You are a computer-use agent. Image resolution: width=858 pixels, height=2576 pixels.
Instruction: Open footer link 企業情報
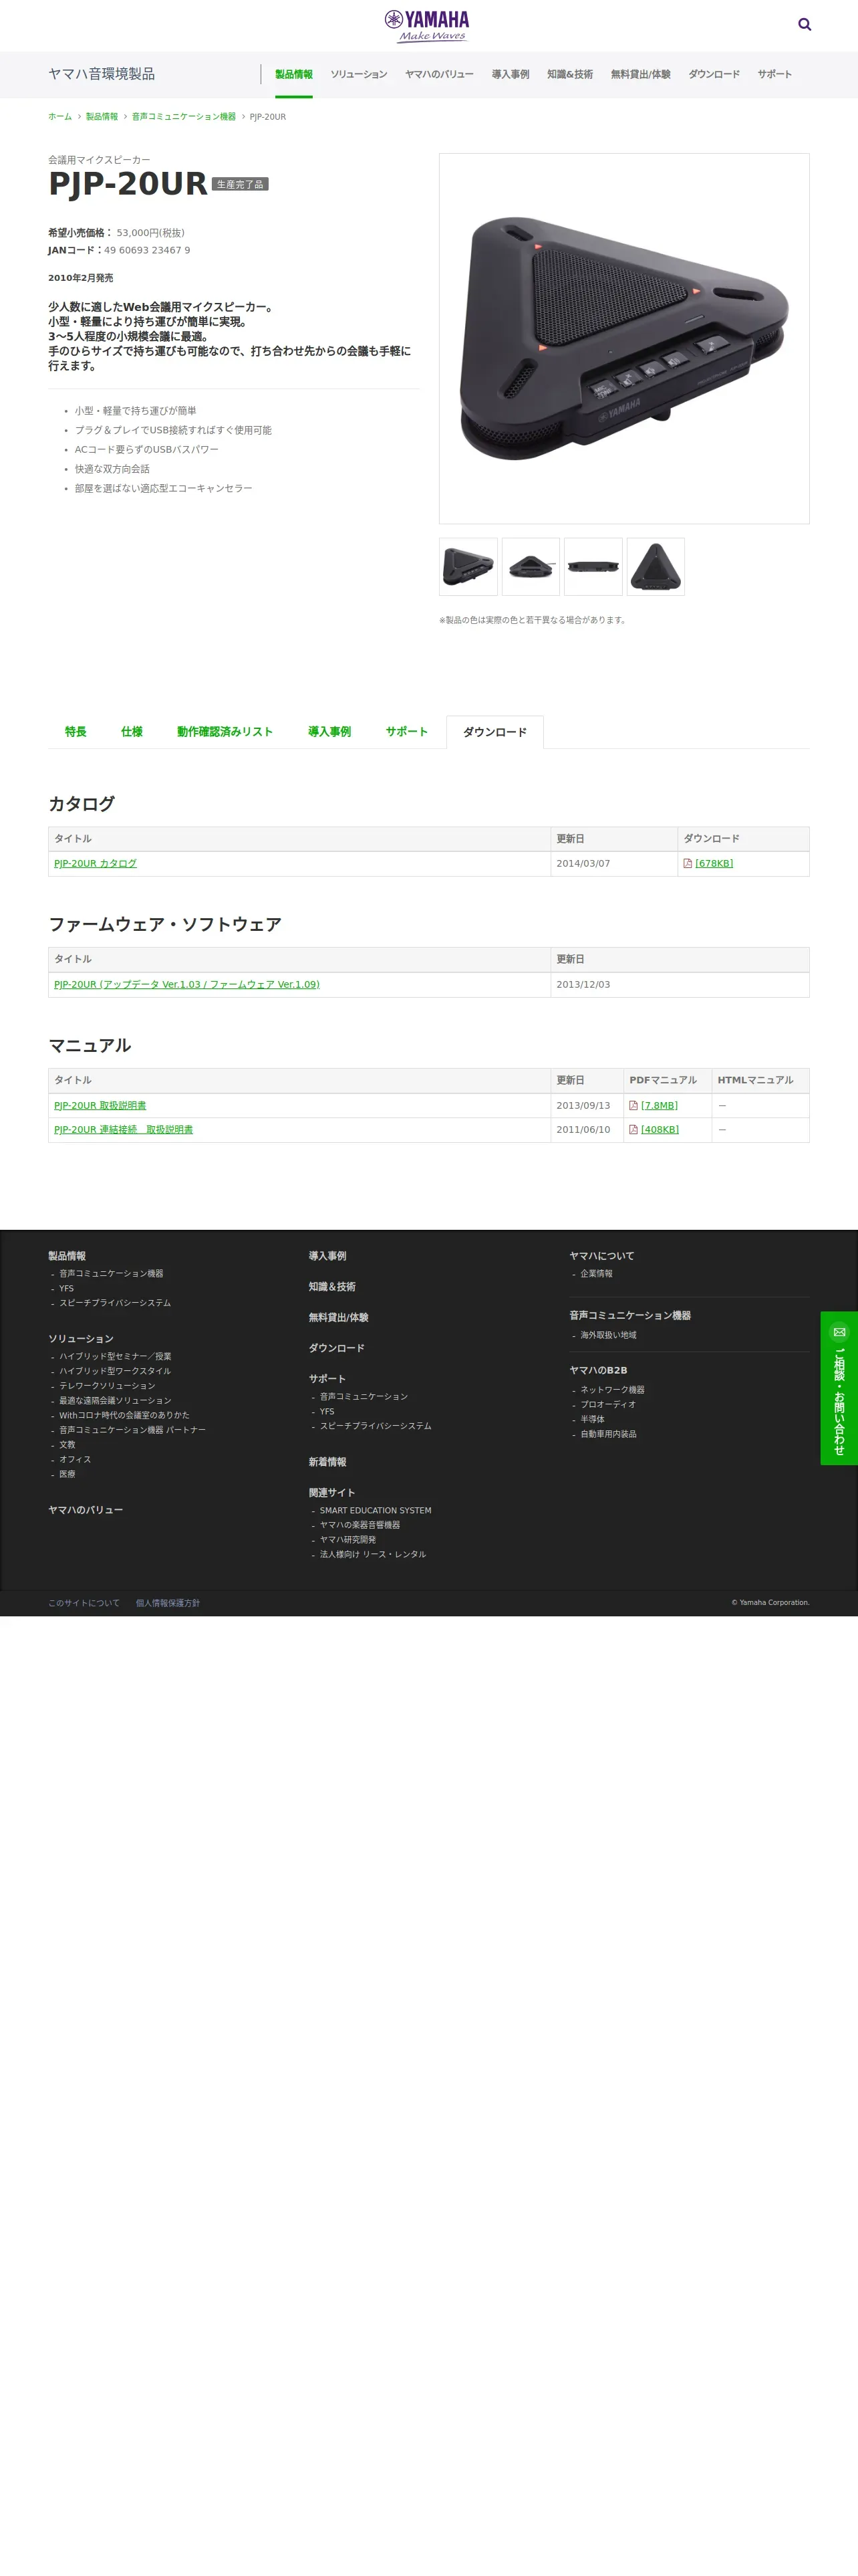[x=596, y=1274]
